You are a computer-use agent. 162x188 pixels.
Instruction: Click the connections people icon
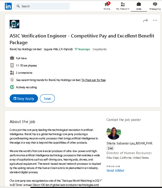pos(12,73)
